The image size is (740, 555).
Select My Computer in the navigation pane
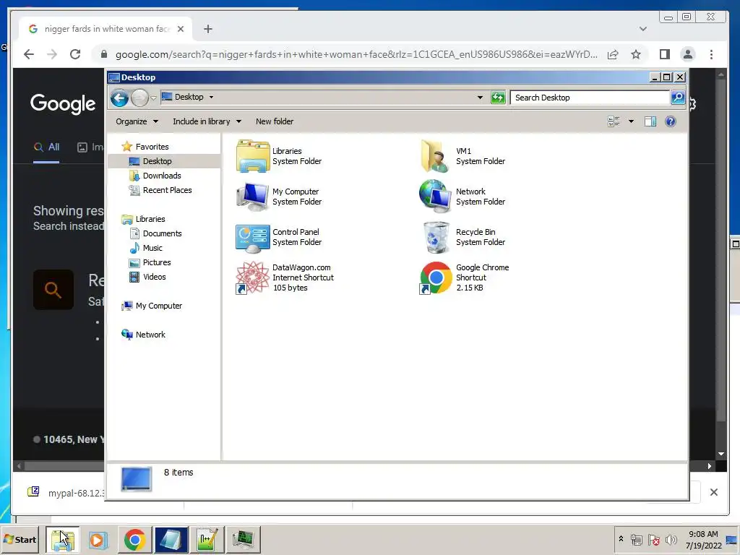click(x=158, y=306)
